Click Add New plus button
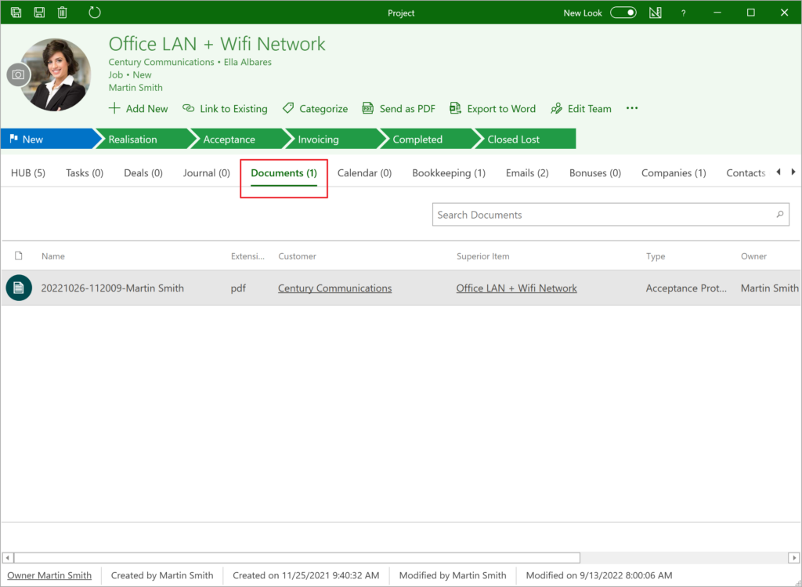This screenshot has width=802, height=587. click(x=138, y=108)
